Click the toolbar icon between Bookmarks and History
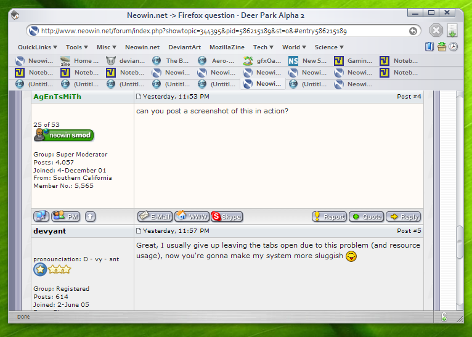The width and height of the screenshot is (472, 337). pyautogui.click(x=442, y=47)
